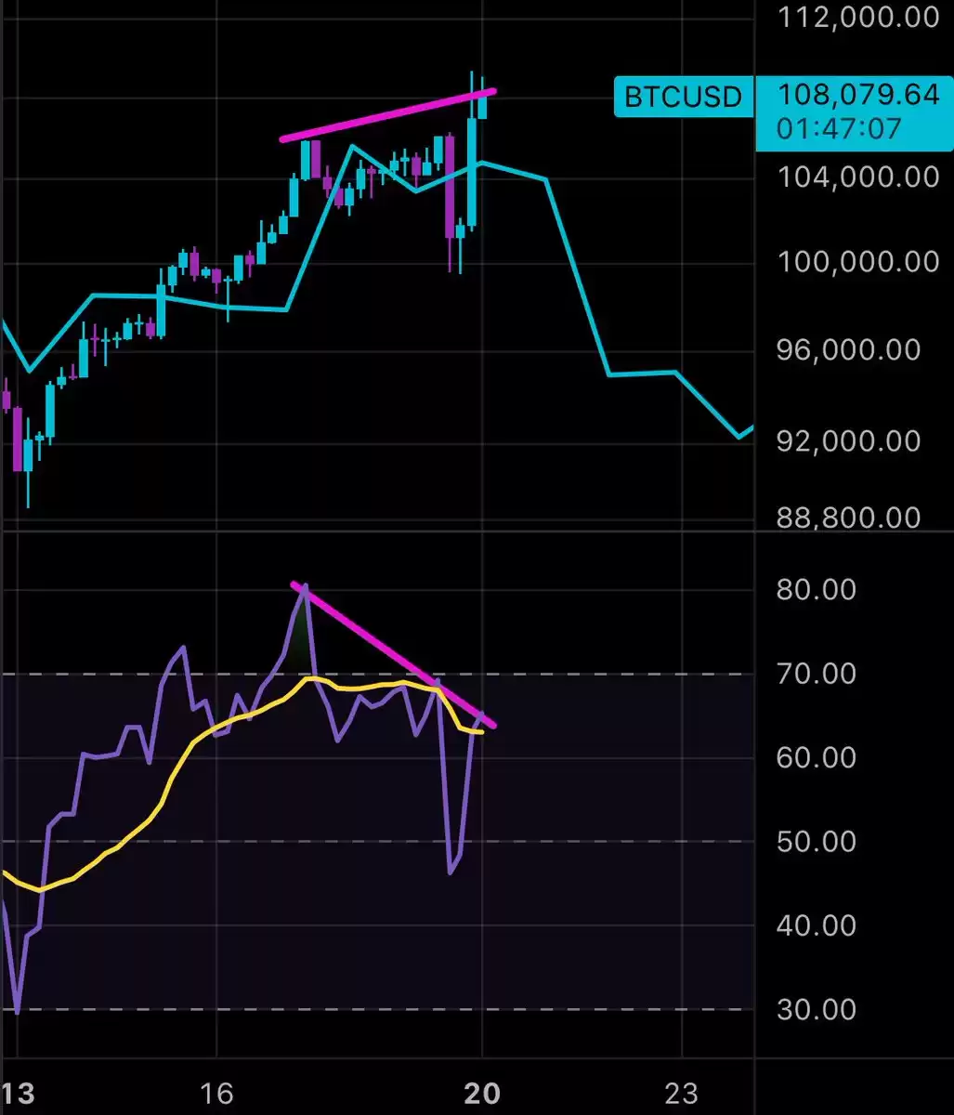Click the RSI 80.00 scale label
This screenshot has width=954, height=1115.
[817, 589]
